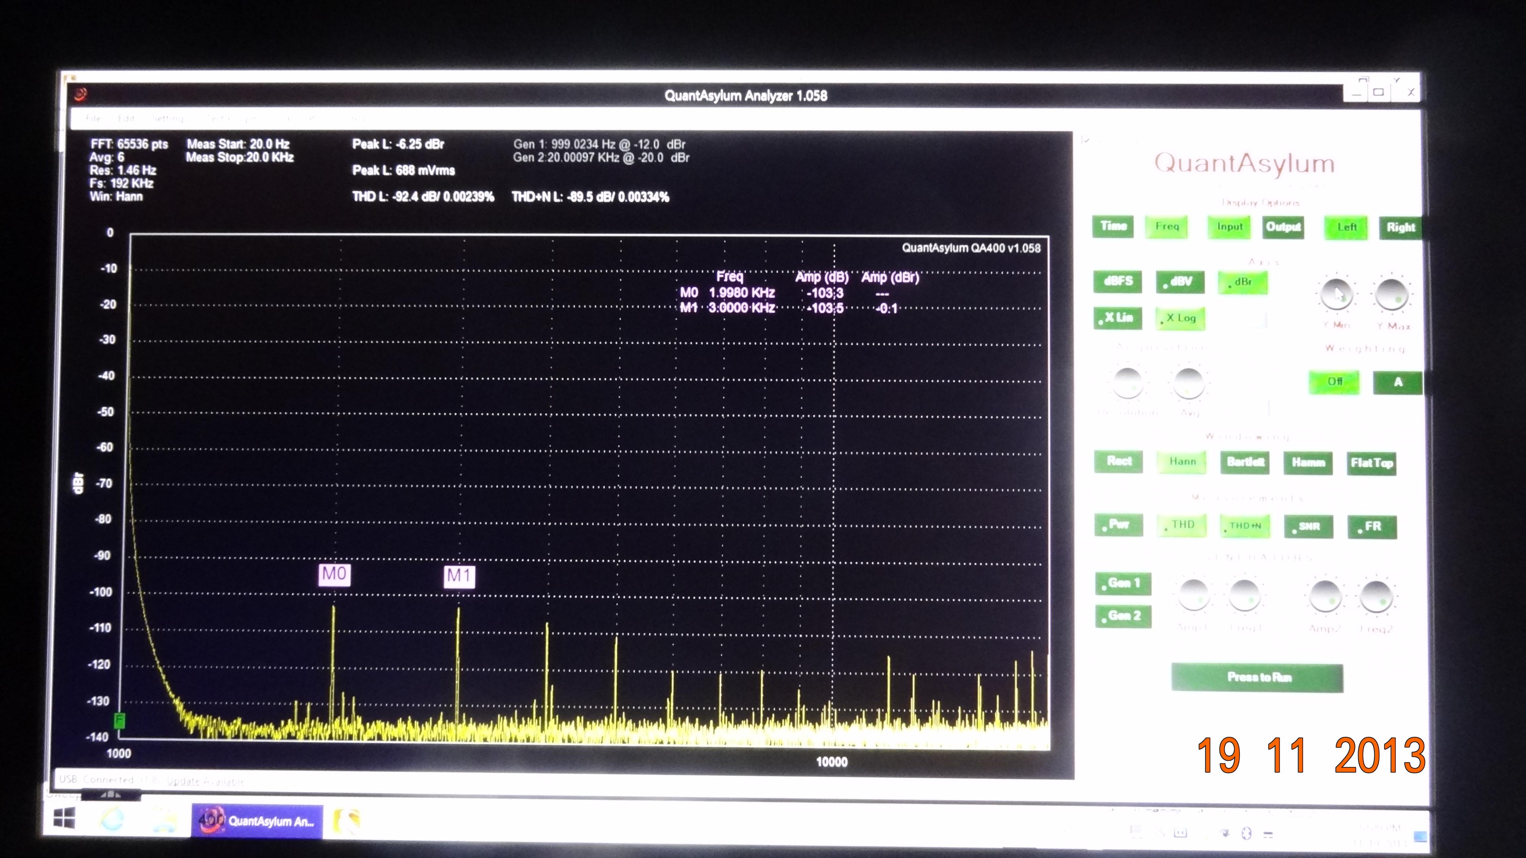
Task: Click the QuantAsylum Analyzer taskbar button
Action: click(x=257, y=821)
